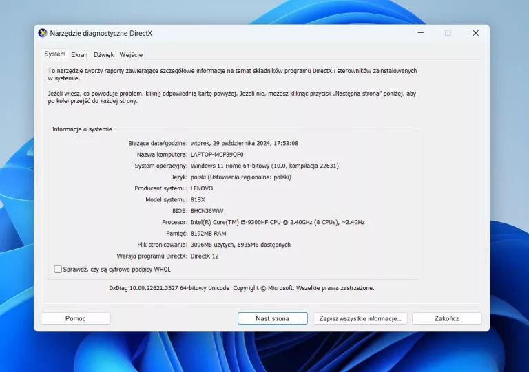
Task: Click the label Plik stronicowania
Action: point(163,245)
